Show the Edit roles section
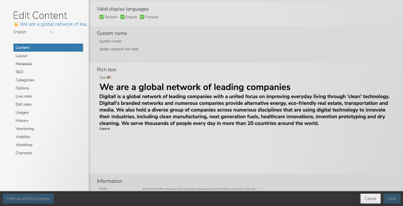The height and width of the screenshot is (206, 403). point(24,104)
